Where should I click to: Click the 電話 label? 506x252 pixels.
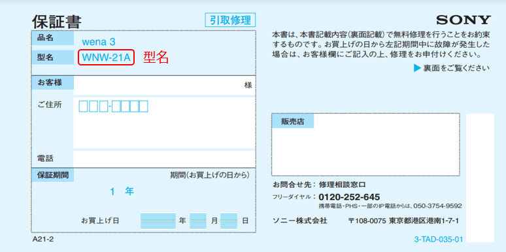click(x=45, y=158)
